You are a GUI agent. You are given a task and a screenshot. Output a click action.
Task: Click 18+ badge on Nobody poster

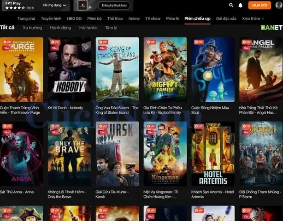(54, 48)
